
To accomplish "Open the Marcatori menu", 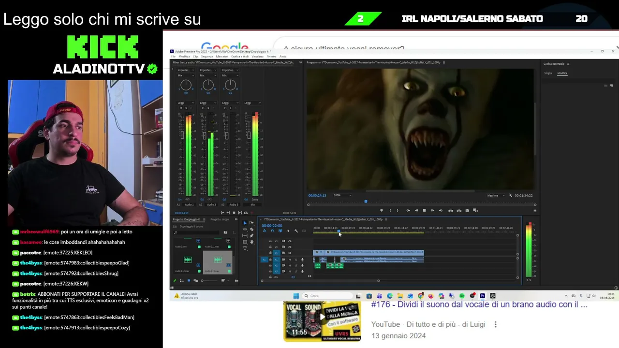I will click(x=222, y=57).
